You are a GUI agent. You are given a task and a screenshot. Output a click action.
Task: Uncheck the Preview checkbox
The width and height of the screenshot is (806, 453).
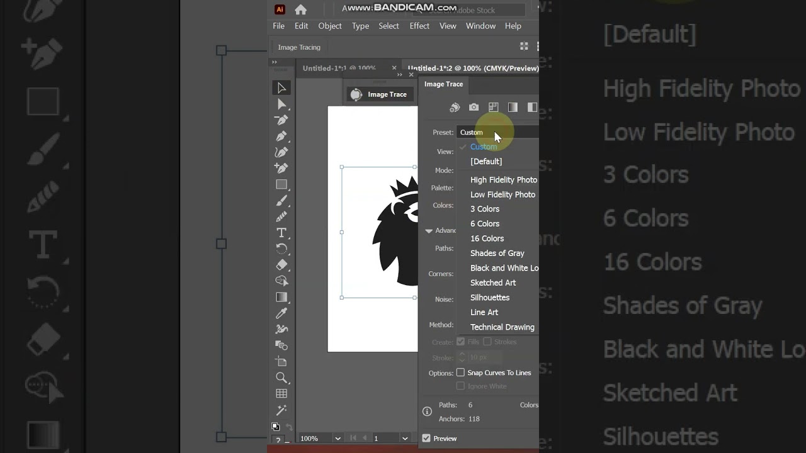[426, 438]
